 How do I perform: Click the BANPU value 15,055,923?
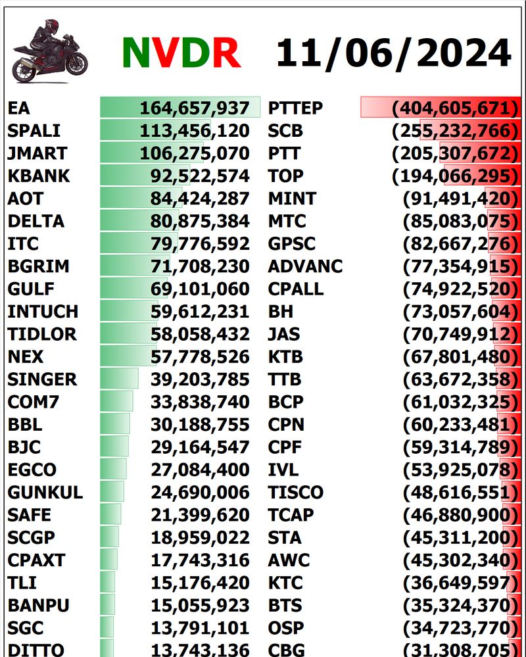[x=200, y=606]
